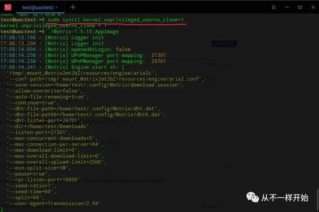
Task: Click the --save-session download.session line
Action: click(95, 85)
